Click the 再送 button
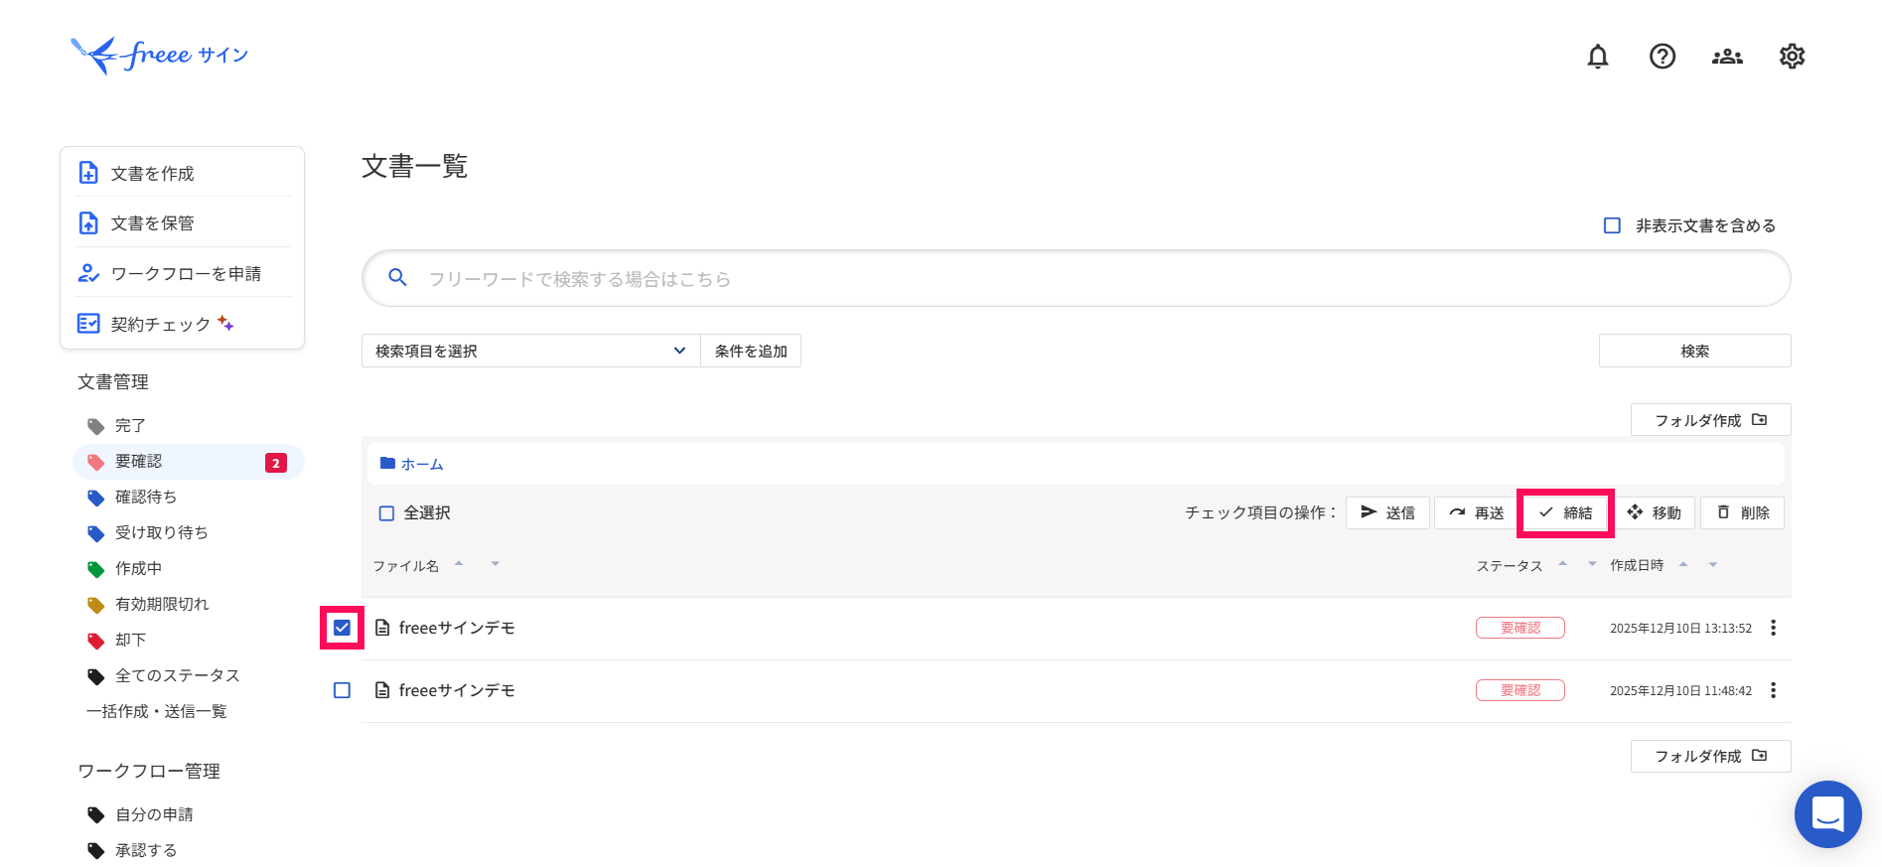The image size is (1882, 867). tap(1476, 512)
